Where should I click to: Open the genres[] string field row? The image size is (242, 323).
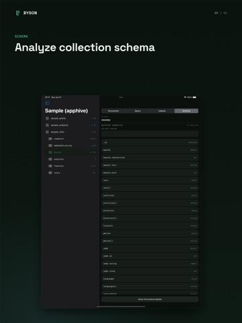150,241
